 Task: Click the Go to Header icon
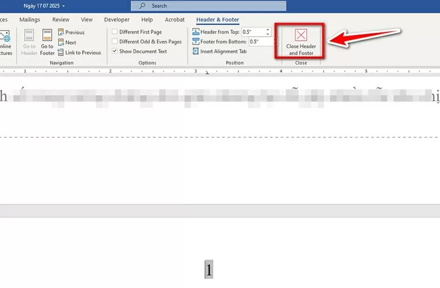(x=29, y=35)
